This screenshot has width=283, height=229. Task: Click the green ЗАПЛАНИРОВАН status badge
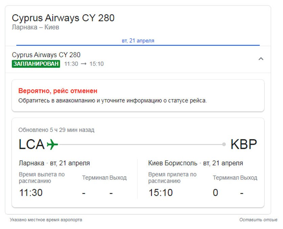(36, 64)
